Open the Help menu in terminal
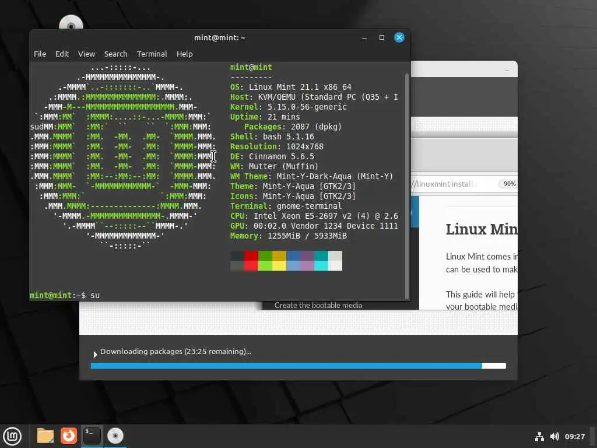Screen dimensions: 597x448 coord(185,54)
